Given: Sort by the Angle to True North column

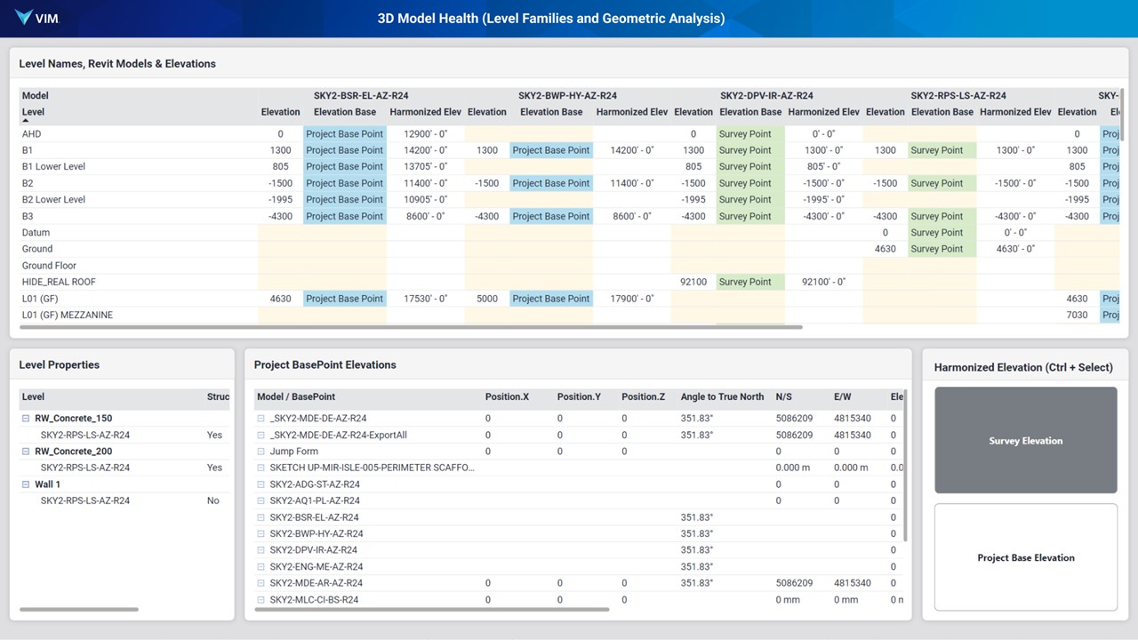Looking at the screenshot, I should [x=721, y=396].
